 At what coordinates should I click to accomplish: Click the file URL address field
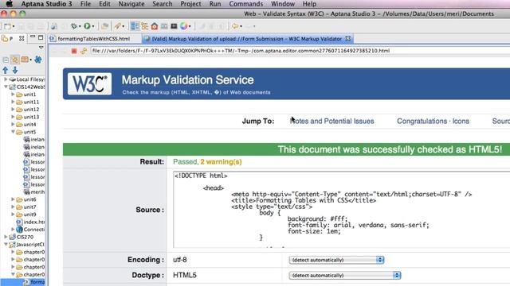pos(300,51)
